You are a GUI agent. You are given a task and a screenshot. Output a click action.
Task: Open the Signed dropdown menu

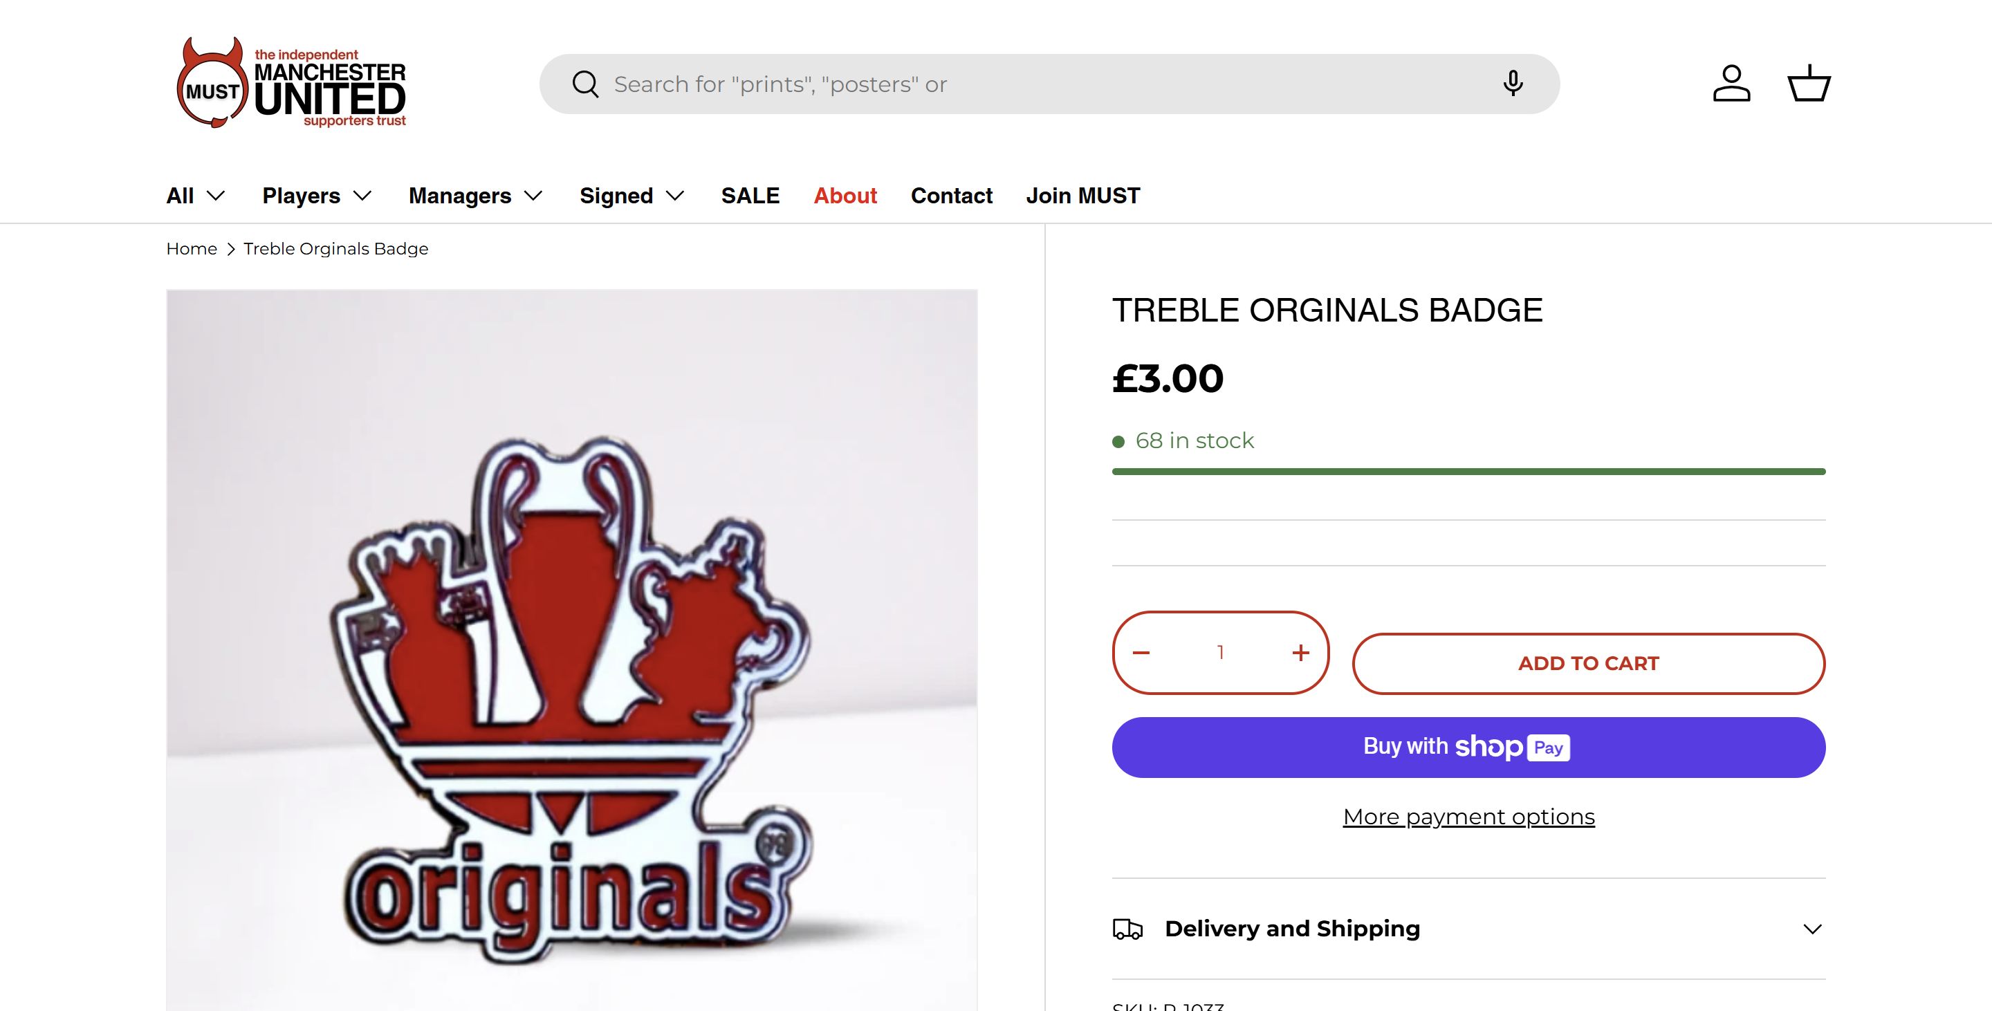[631, 196]
